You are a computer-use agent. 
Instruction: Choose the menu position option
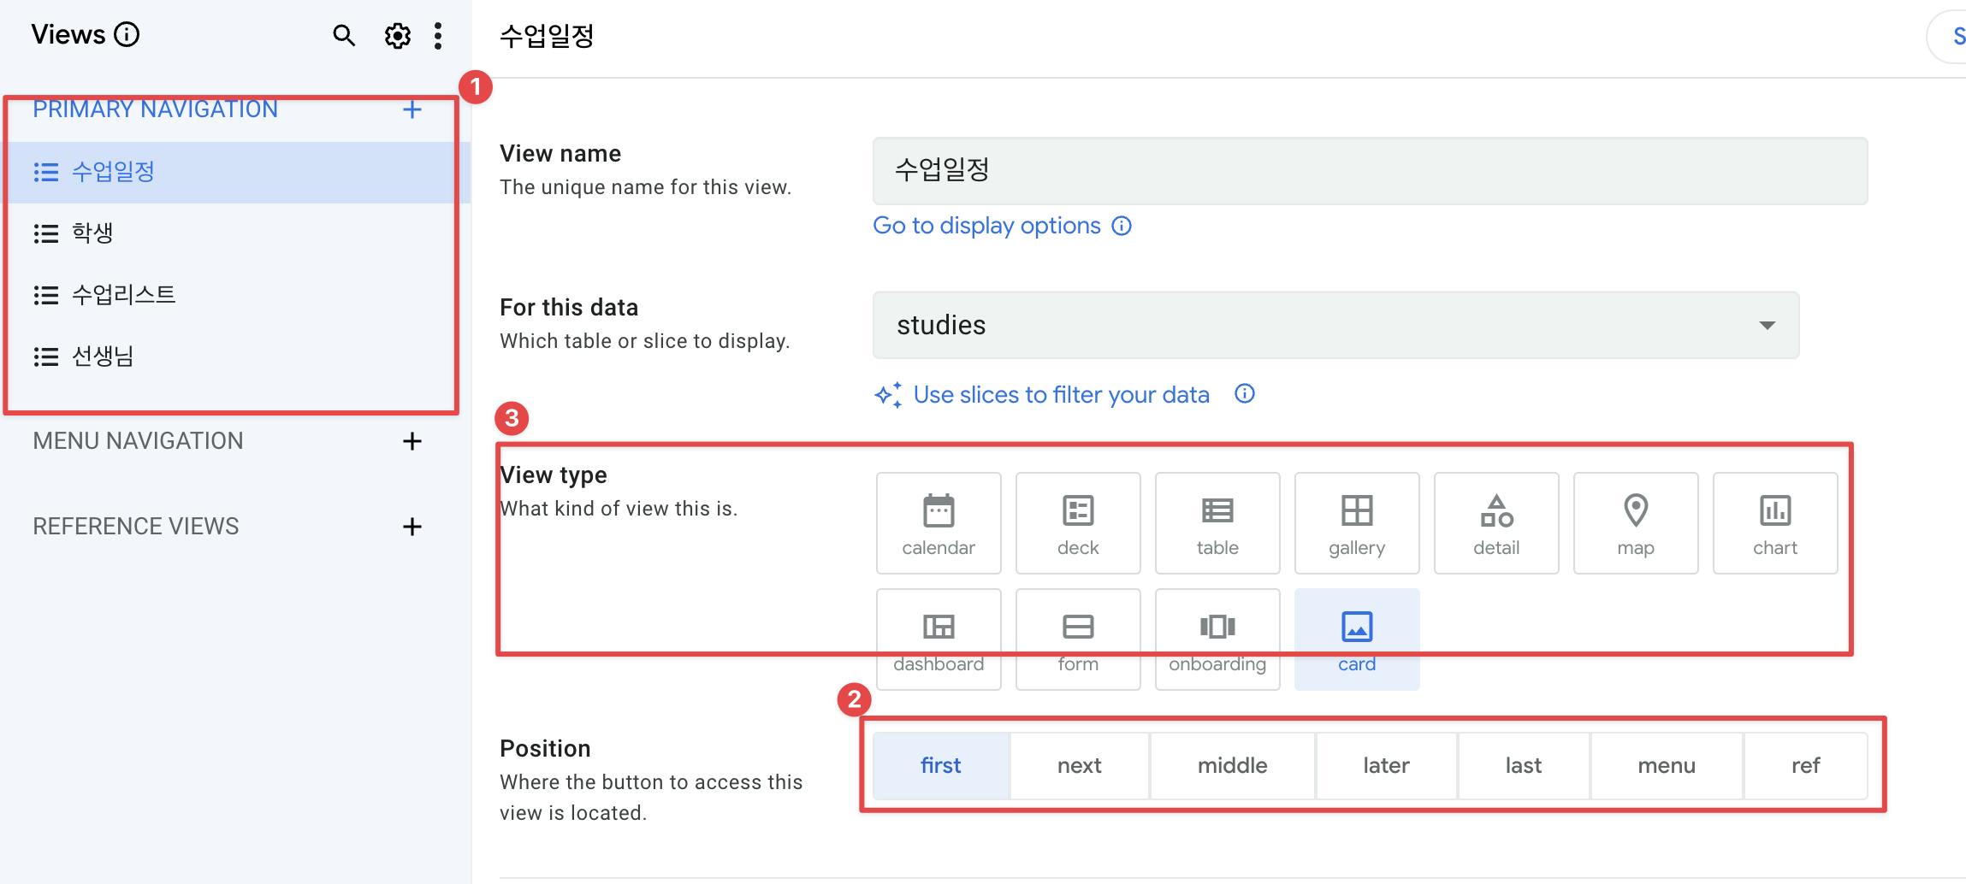[1666, 765]
